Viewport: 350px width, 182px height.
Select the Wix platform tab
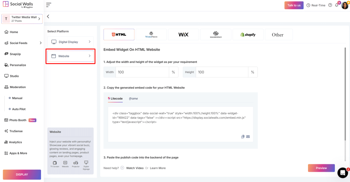(184, 34)
